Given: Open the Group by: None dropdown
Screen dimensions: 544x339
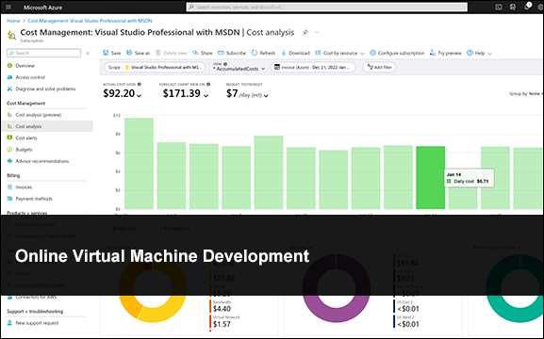Looking at the screenshot, I should pyautogui.click(x=526, y=93).
